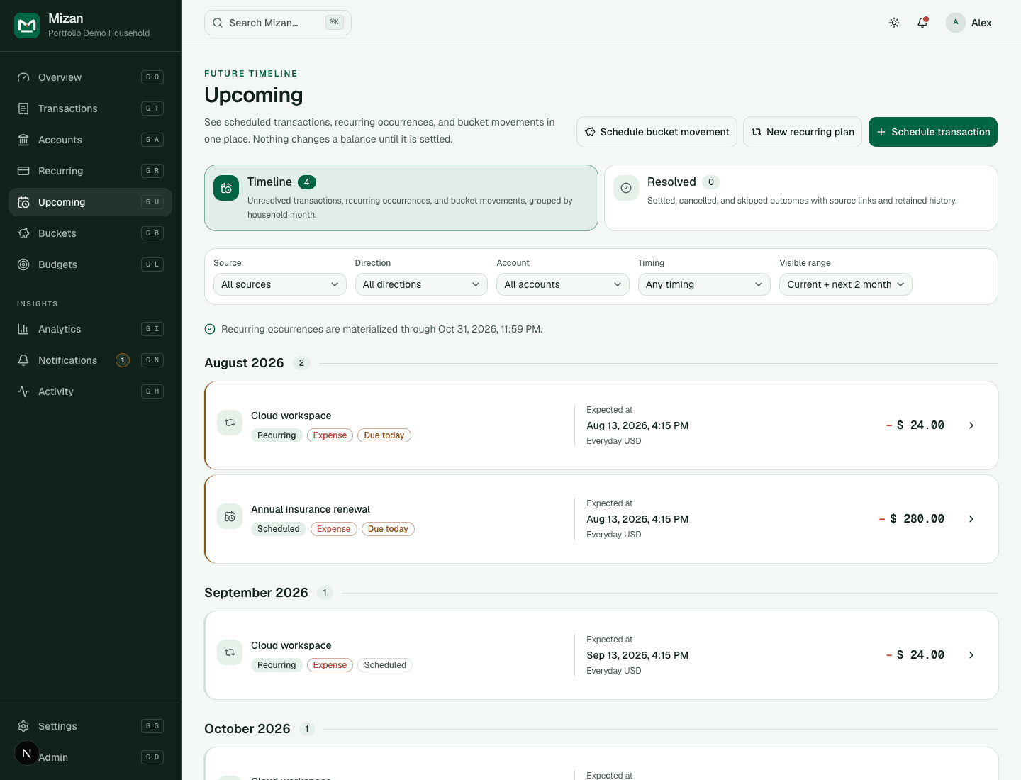Click Sep 13, 2026, 4:15 PM date

tap(637, 655)
